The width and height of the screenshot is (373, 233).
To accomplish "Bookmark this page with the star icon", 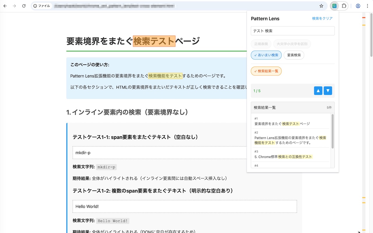I will 321,6.
